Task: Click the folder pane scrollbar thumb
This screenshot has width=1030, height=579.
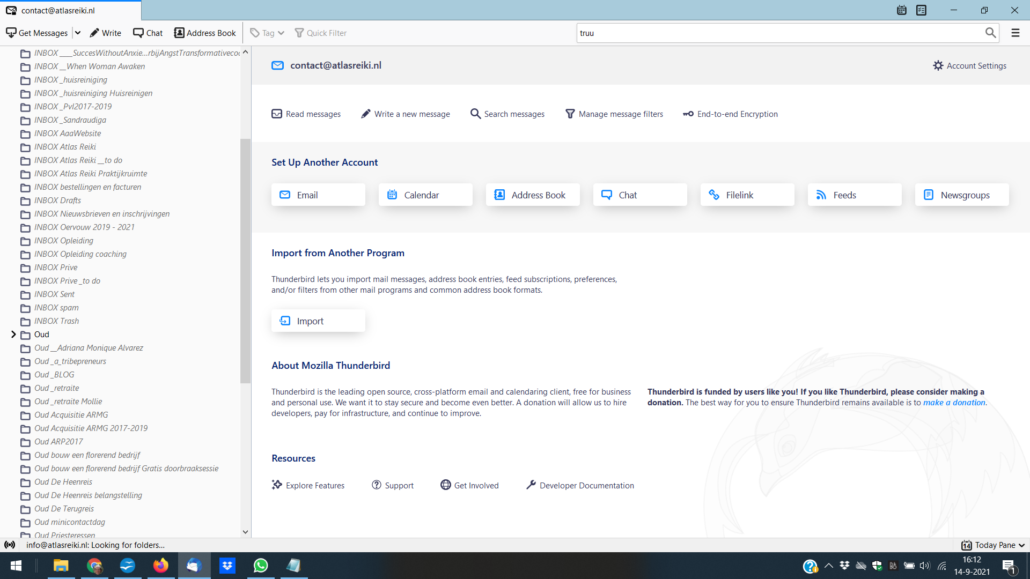Action: click(x=245, y=261)
